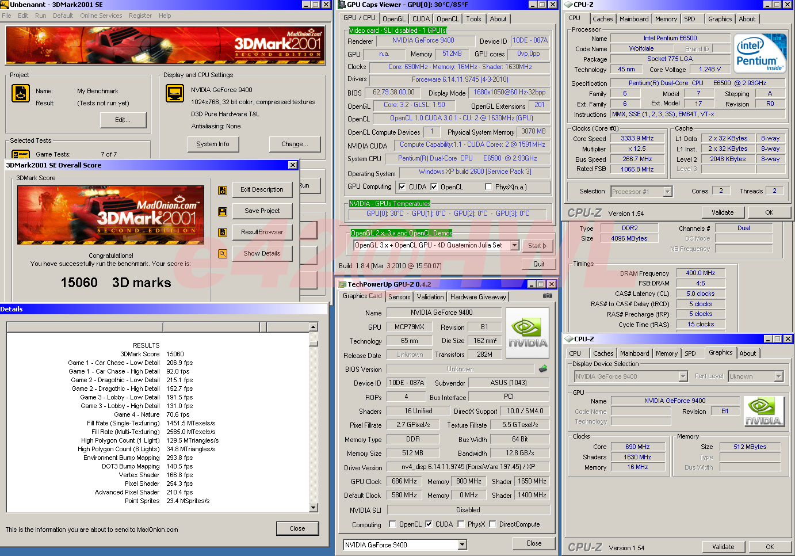Viewport: 795px width, 556px height.
Task: Click GPU Caps Viewer title bar icon
Action: pyautogui.click(x=341, y=5)
